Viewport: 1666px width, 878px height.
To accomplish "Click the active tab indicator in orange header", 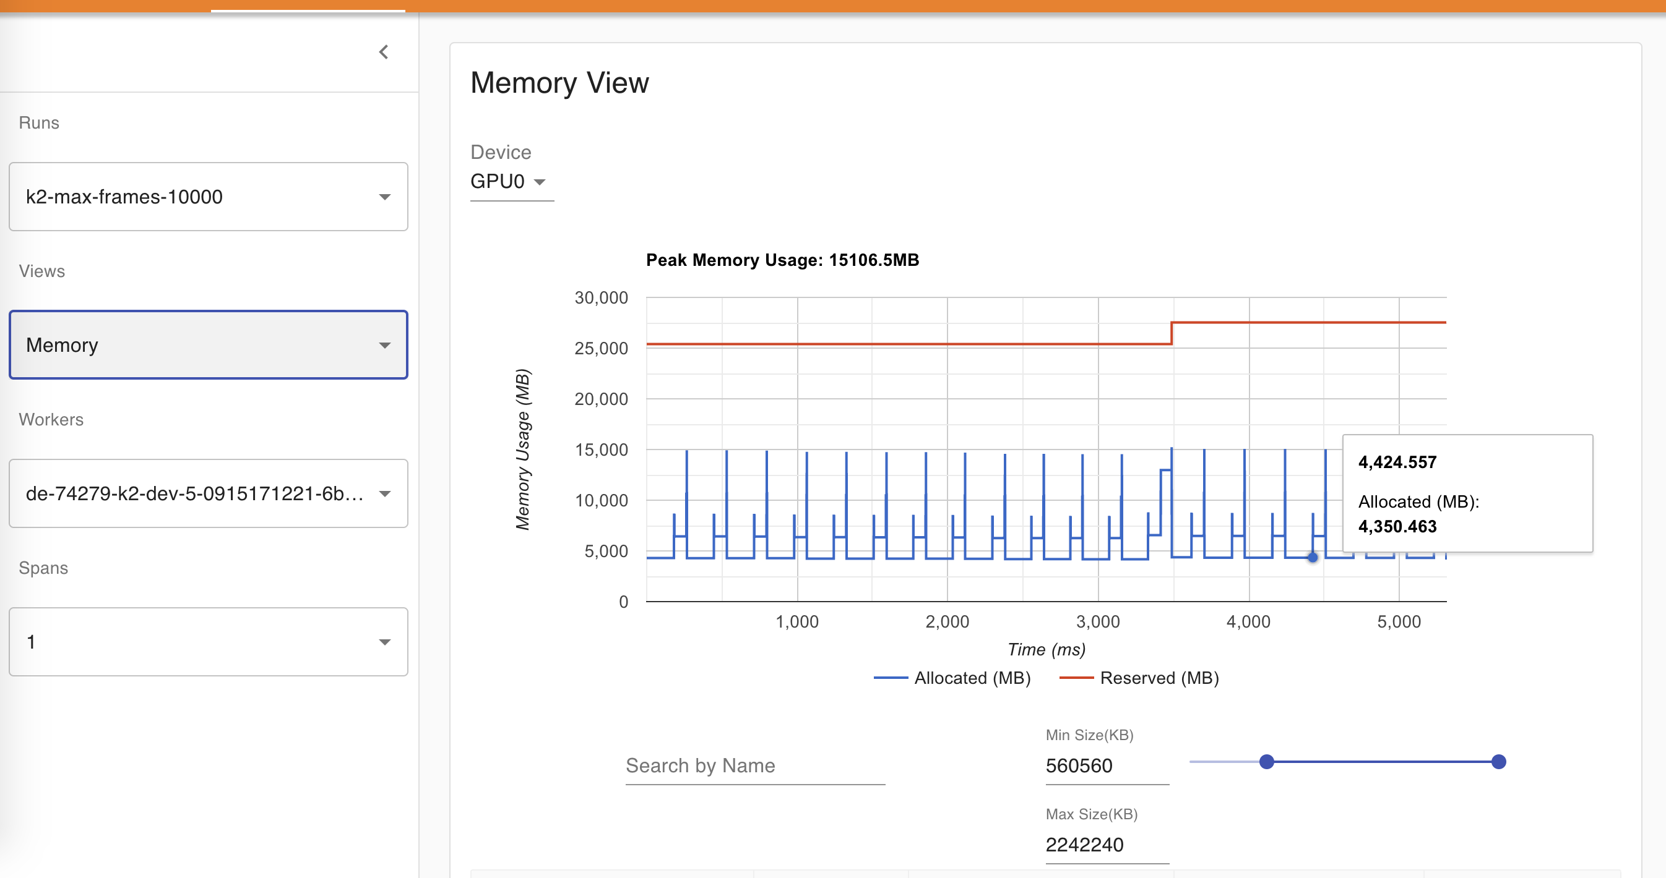I will click(x=308, y=9).
